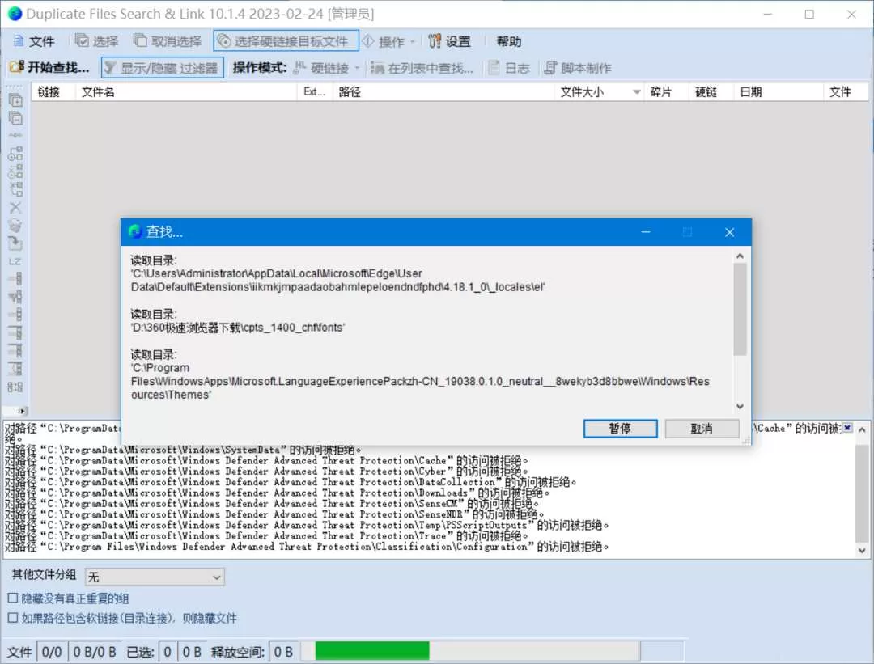Click log line ending with SenseNDR
Image resolution: width=874 pixels, height=664 pixels.
coord(274,514)
